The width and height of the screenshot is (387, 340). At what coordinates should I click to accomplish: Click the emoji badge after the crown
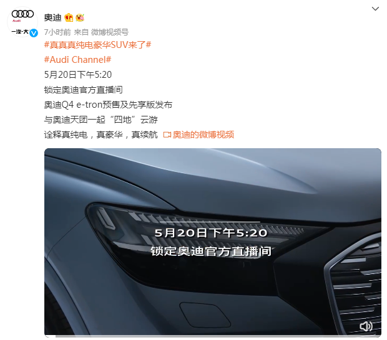(80, 17)
